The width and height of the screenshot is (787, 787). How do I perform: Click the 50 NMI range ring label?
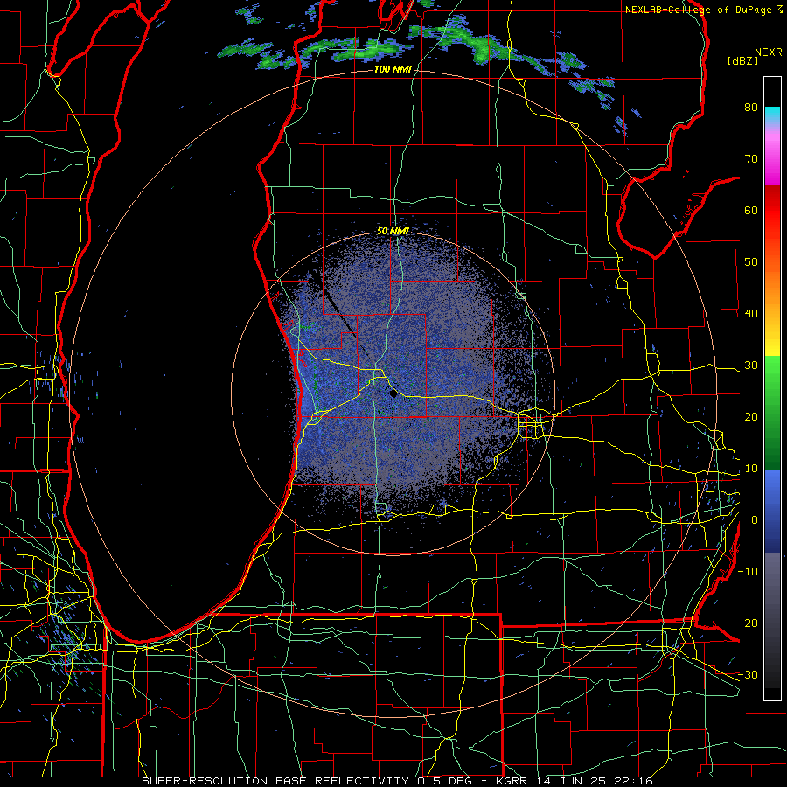(x=393, y=232)
